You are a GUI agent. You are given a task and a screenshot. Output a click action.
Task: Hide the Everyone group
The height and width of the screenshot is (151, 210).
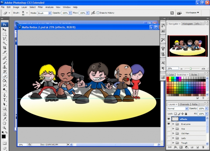click(x=169, y=124)
